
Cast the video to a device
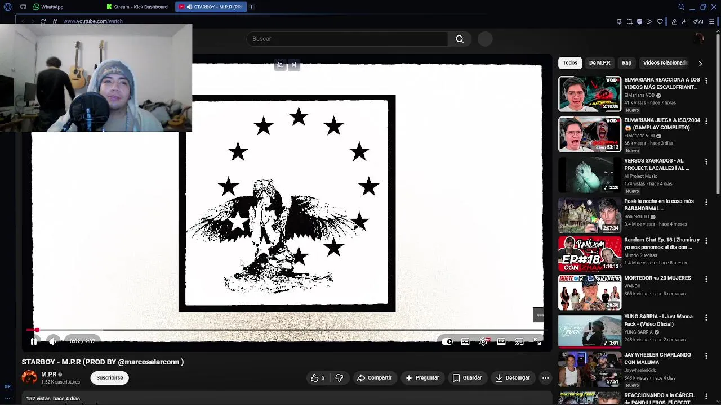(519, 341)
